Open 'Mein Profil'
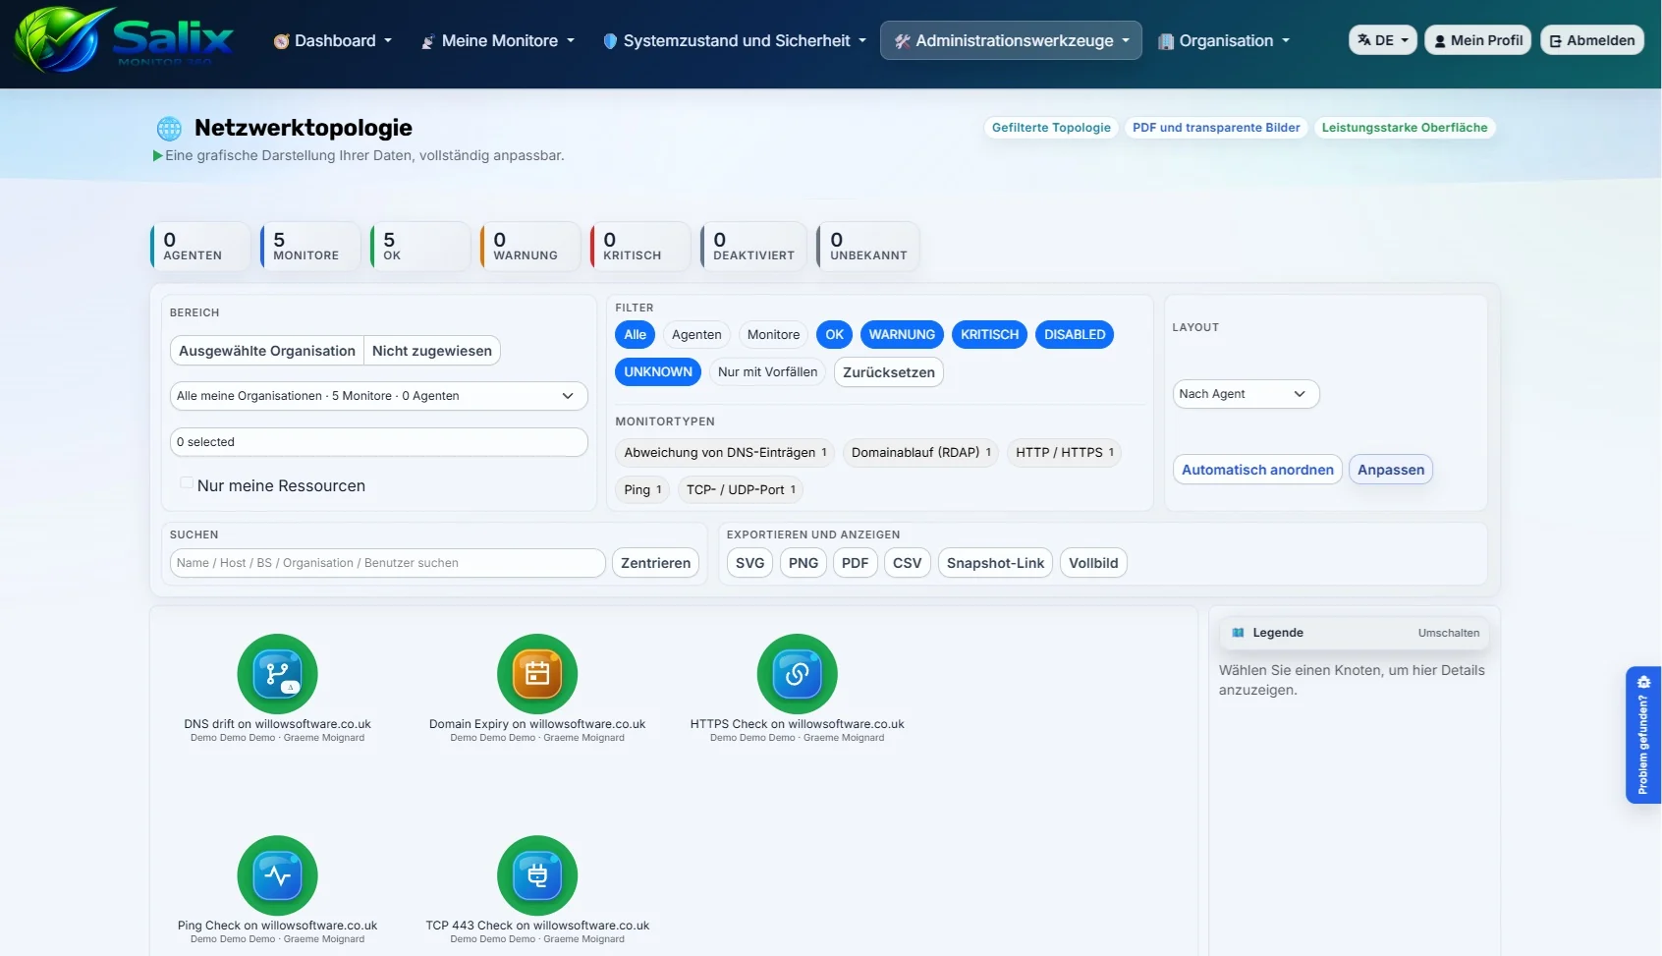 pos(1477,40)
